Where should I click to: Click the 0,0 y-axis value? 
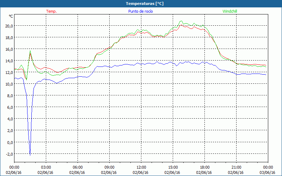point(10,143)
